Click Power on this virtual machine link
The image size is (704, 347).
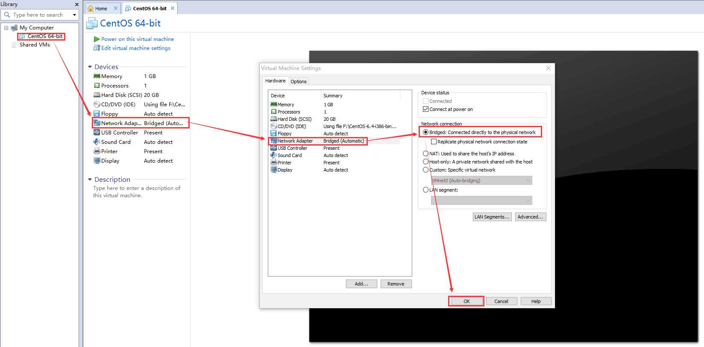click(137, 39)
